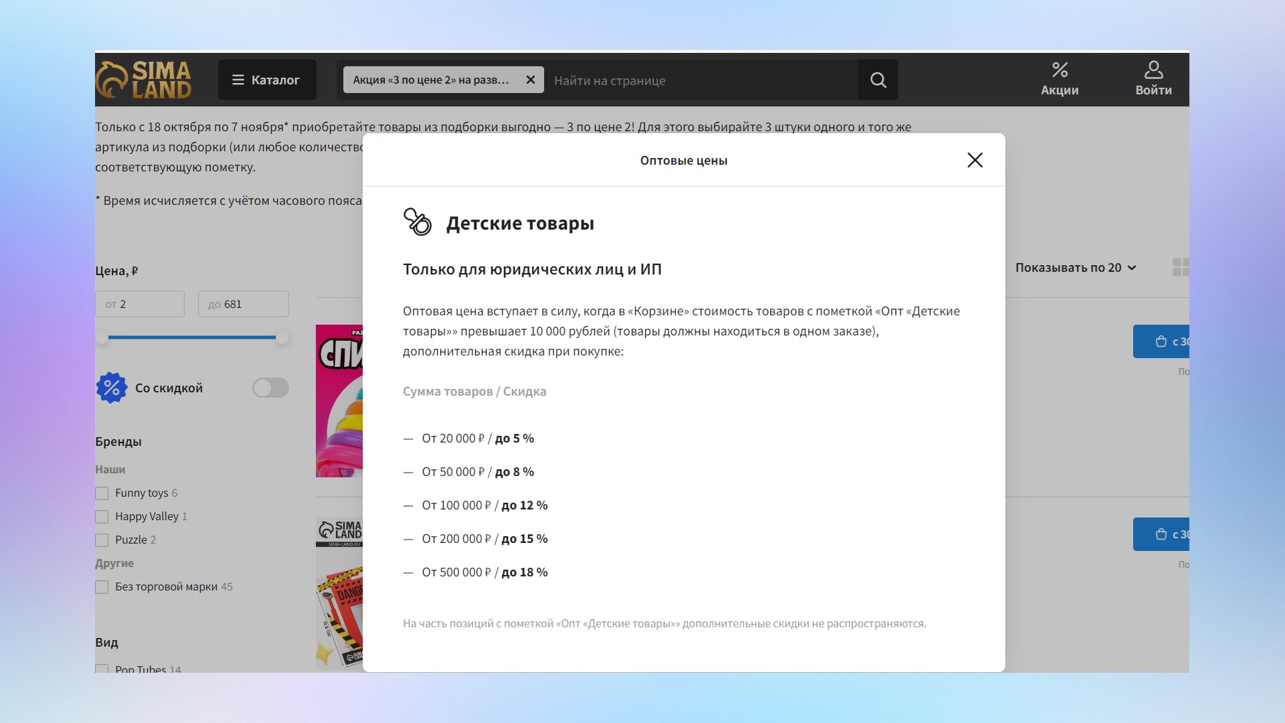Switch to grid view layout icon
Viewport: 1285px width, 723px height.
point(1181,267)
